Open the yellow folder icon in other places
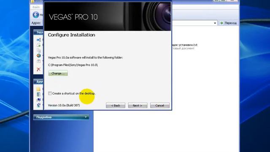The width and height of the screenshot is (270, 152). [38, 89]
